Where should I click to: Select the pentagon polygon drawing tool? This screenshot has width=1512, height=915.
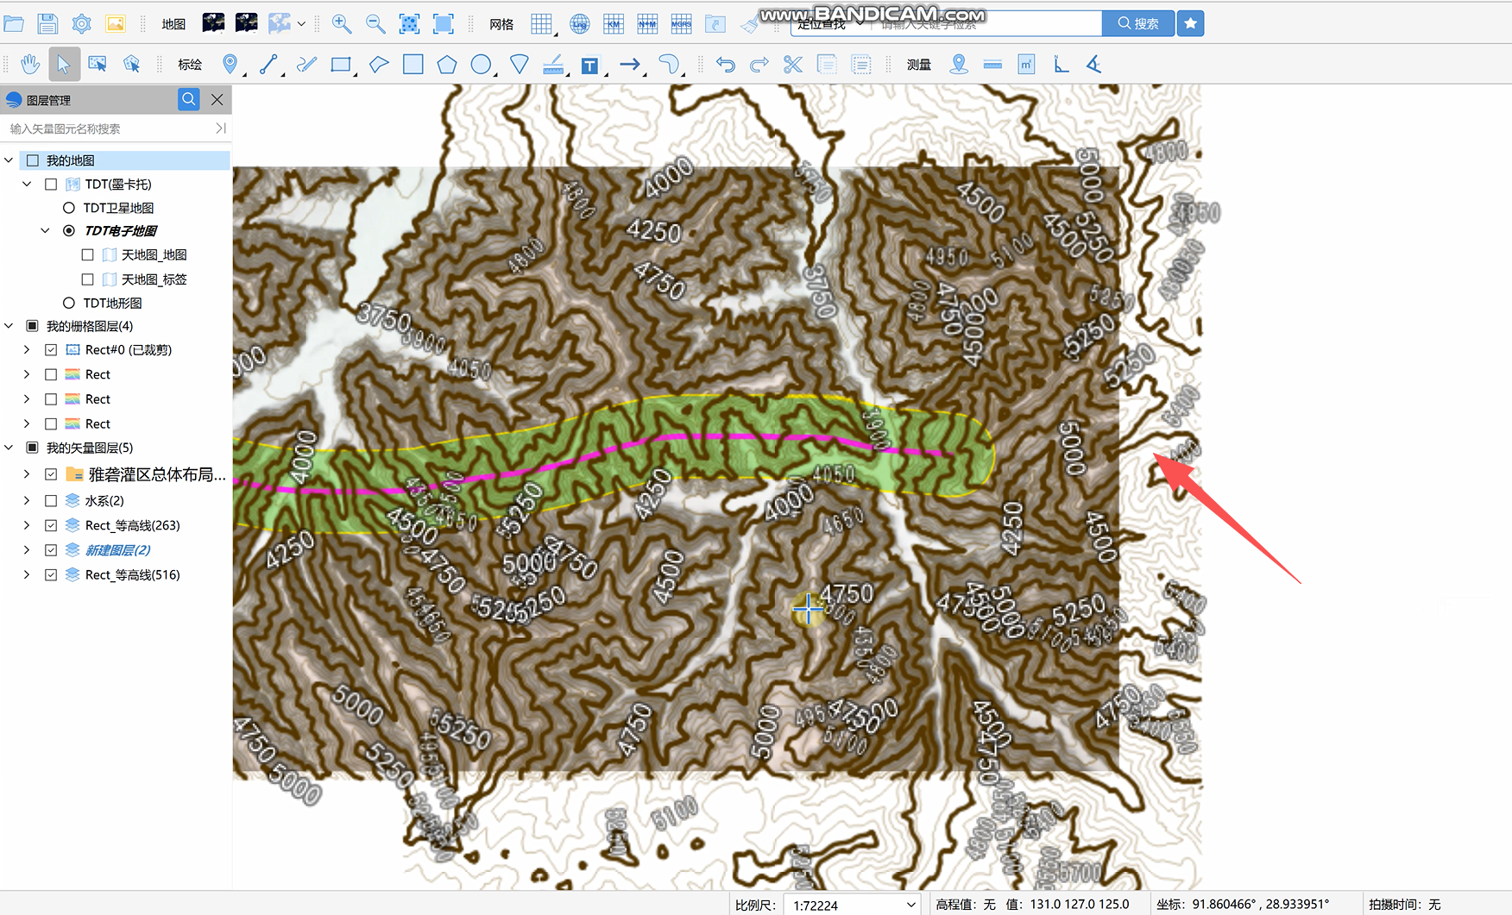(x=447, y=64)
